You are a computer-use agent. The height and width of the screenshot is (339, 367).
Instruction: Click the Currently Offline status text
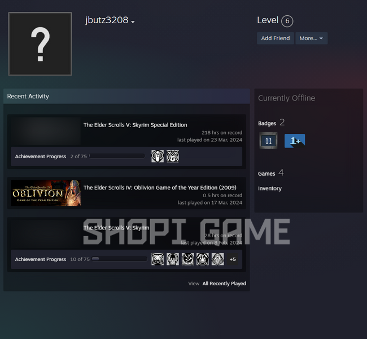pyautogui.click(x=286, y=98)
